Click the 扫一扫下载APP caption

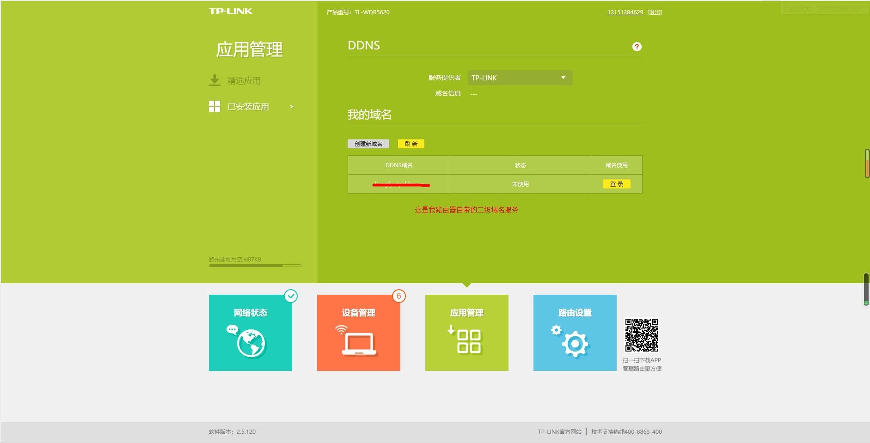[642, 360]
